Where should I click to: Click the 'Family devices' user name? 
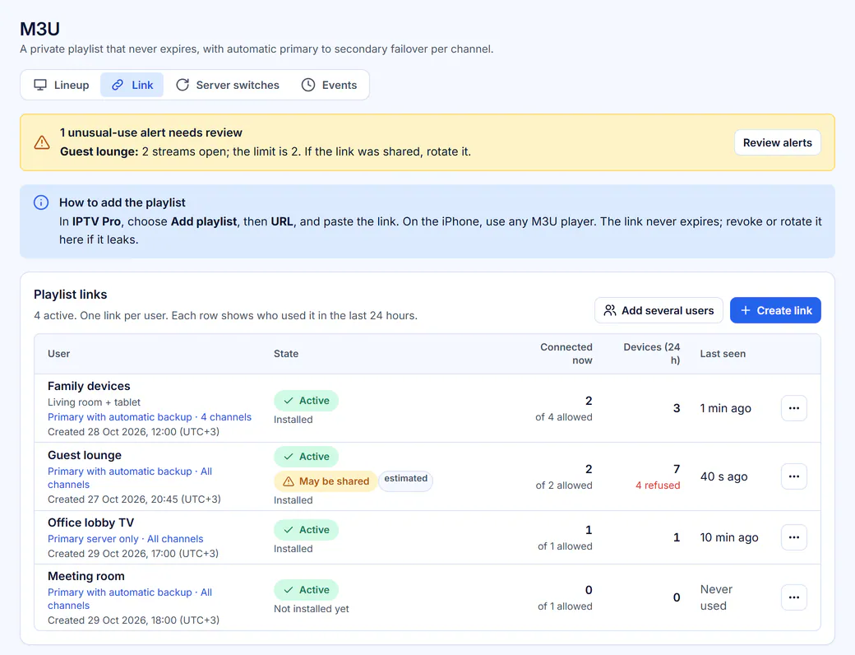coord(89,386)
